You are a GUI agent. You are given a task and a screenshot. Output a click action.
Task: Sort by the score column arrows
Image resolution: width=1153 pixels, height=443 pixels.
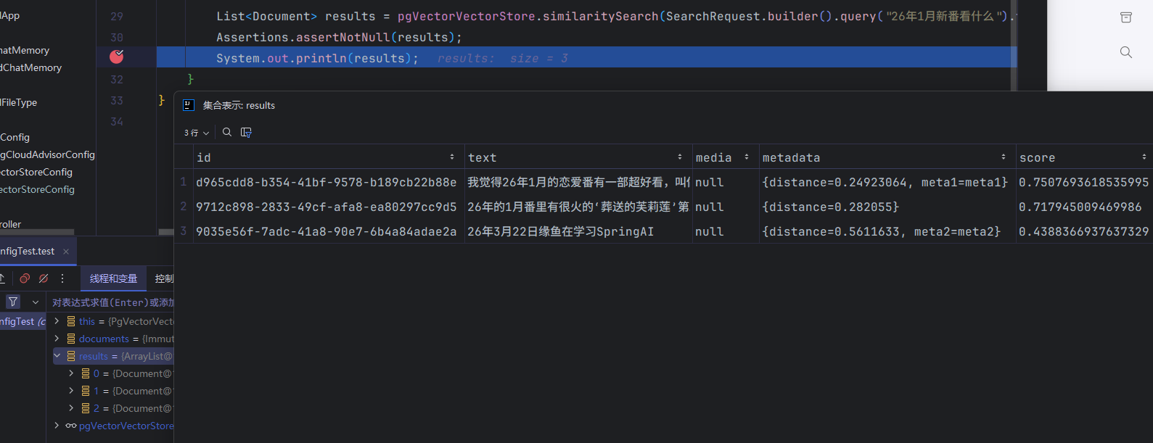click(x=1144, y=157)
